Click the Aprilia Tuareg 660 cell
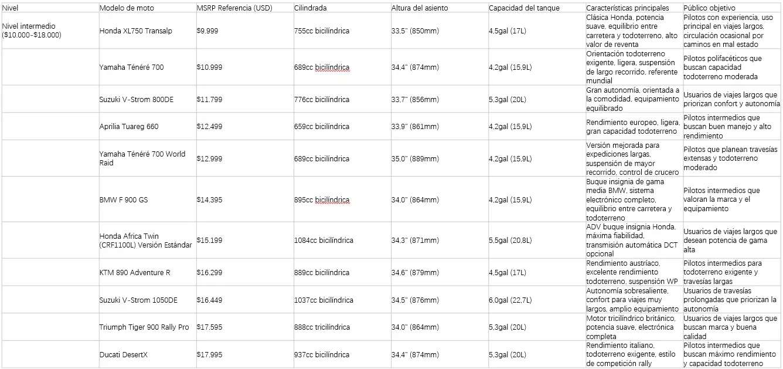 click(147, 126)
